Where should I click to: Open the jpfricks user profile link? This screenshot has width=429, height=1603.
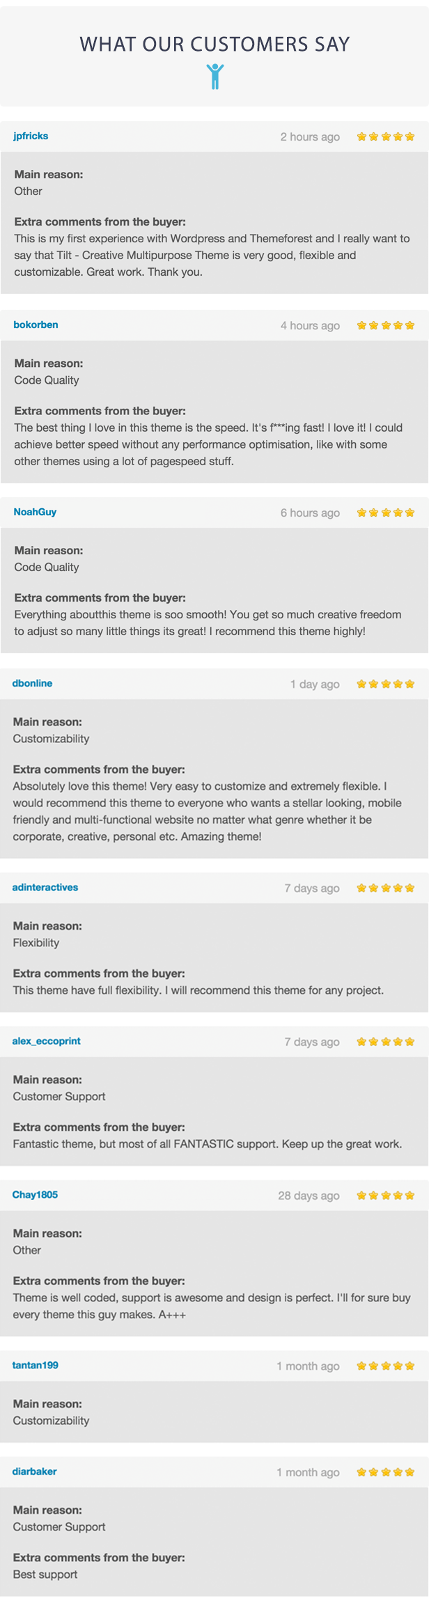[31, 136]
